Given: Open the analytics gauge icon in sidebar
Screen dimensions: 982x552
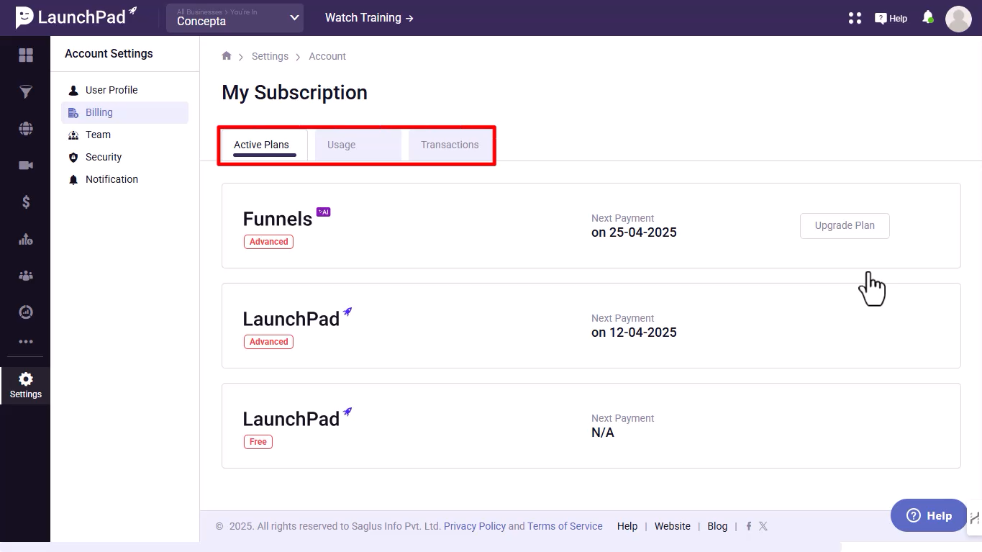Looking at the screenshot, I should tap(26, 312).
